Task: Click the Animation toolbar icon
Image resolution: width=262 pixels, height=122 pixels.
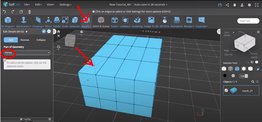Action: click(x=177, y=22)
